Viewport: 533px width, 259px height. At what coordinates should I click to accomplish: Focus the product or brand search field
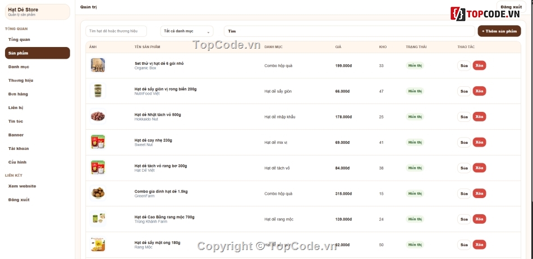tap(116, 31)
